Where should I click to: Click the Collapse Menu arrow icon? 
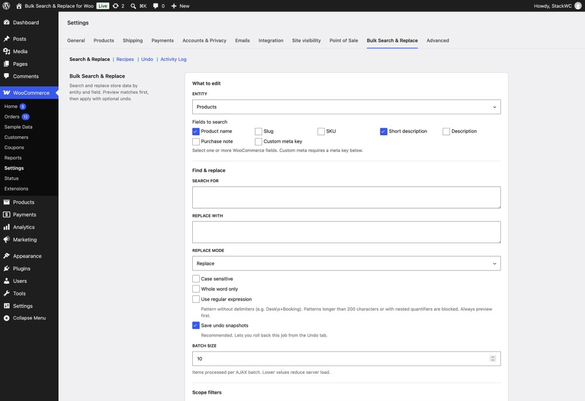point(7,318)
